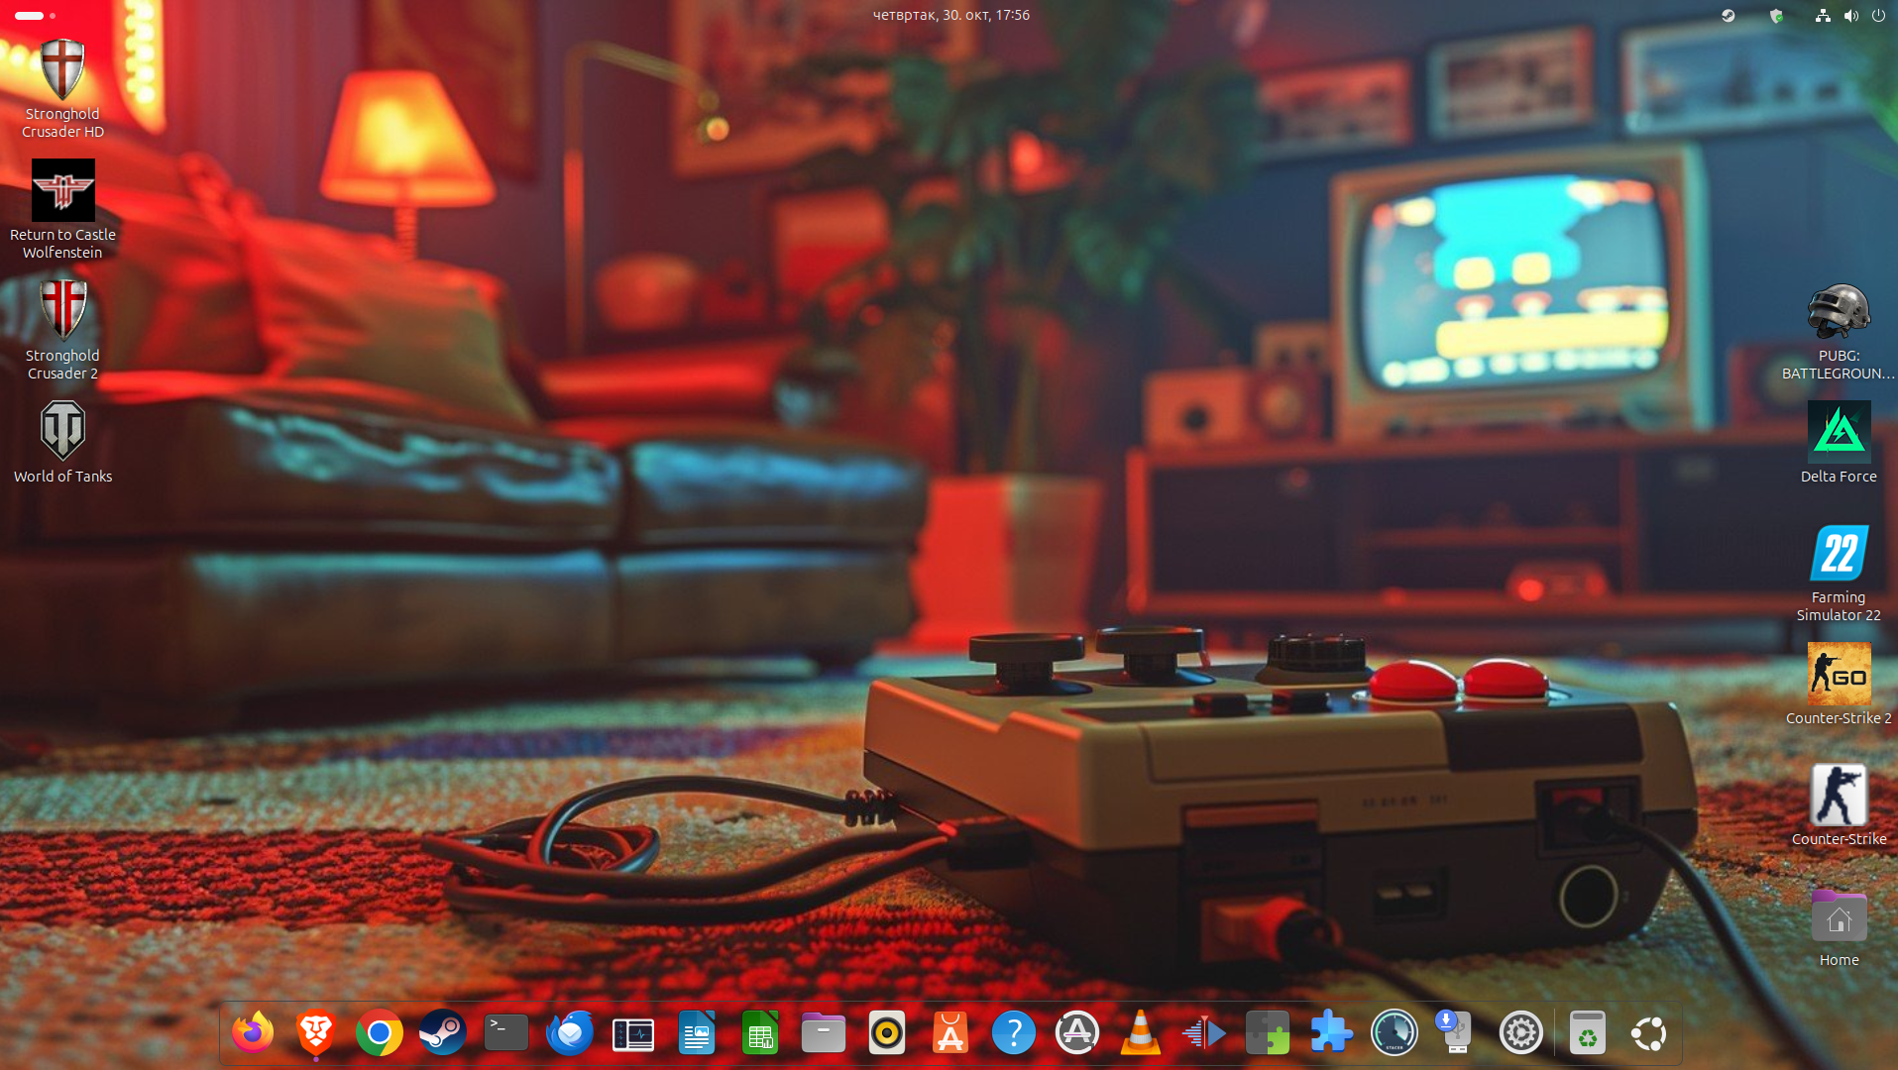Open Terminal from the dock
Screen dimensions: 1898x1070
pos(506,1033)
